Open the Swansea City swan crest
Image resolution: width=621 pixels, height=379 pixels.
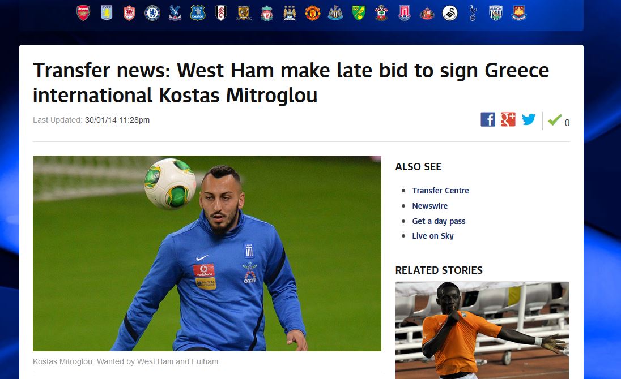point(450,13)
